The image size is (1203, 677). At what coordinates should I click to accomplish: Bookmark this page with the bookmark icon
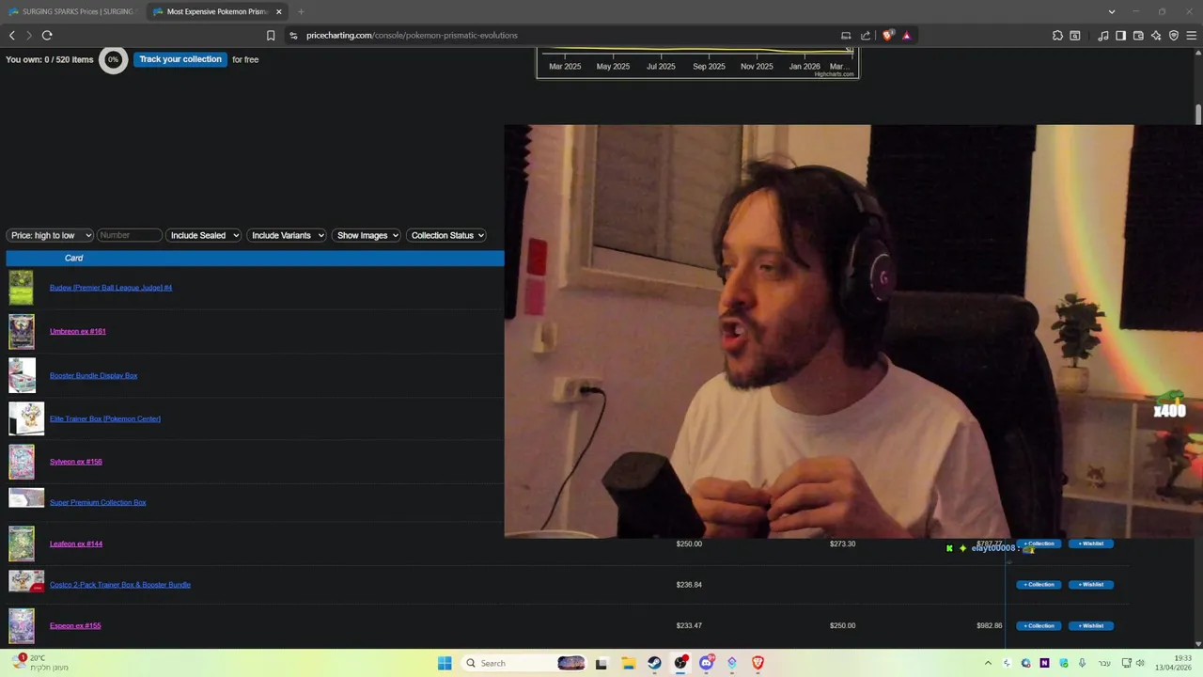(271, 36)
